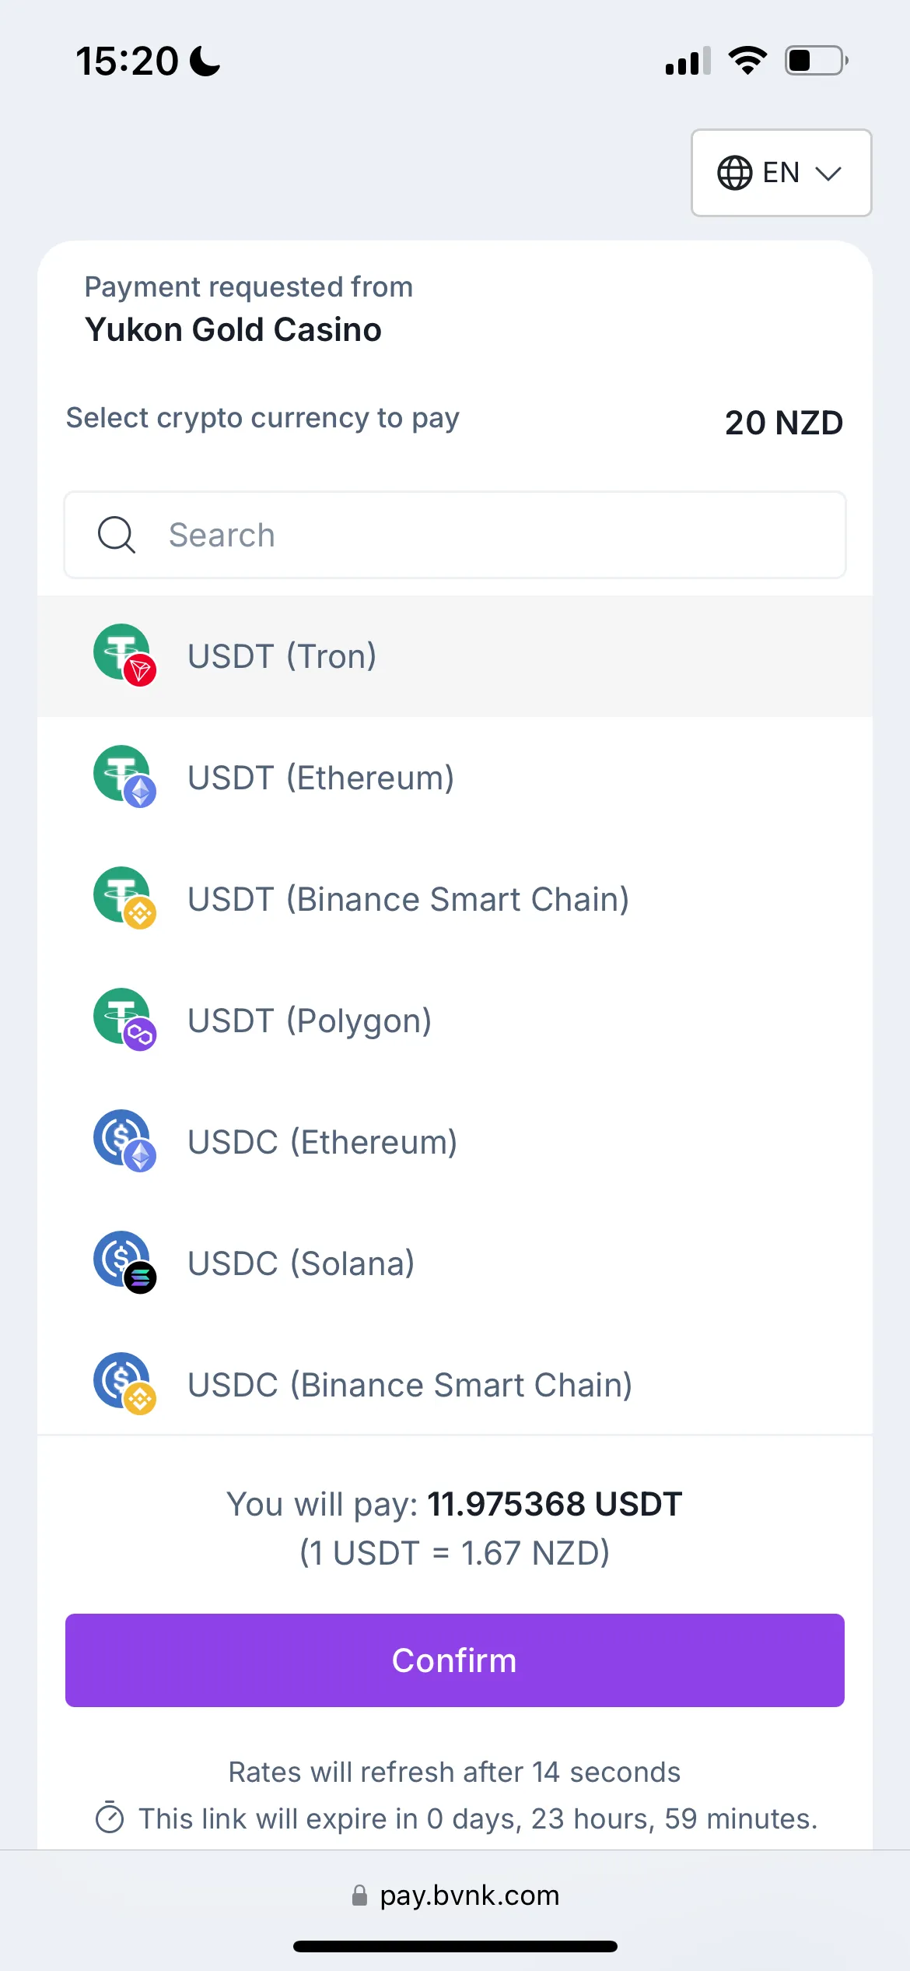
Task: Pick USDC (Binance Smart Chain) entry
Action: click(410, 1385)
